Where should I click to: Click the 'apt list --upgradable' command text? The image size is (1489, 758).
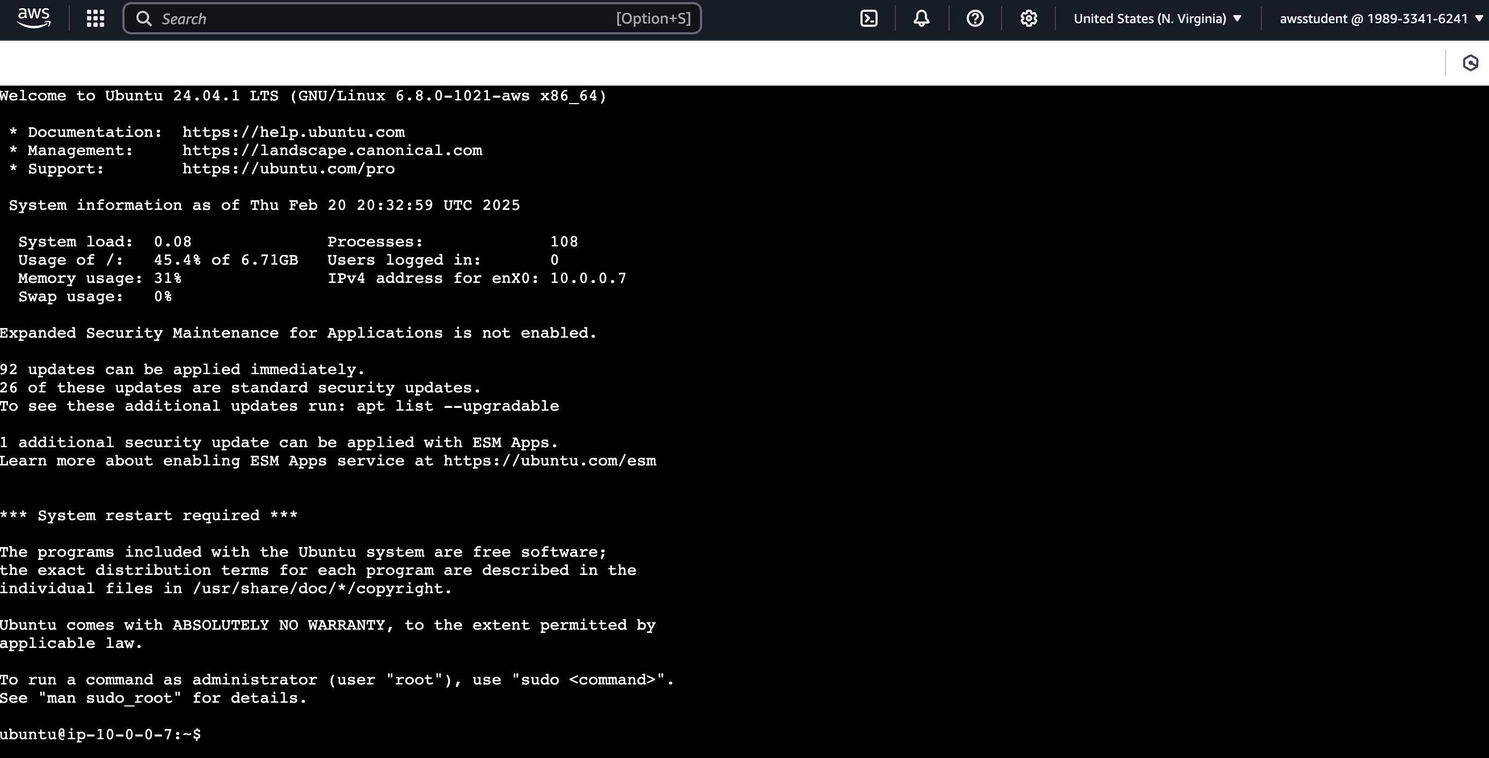click(x=458, y=406)
